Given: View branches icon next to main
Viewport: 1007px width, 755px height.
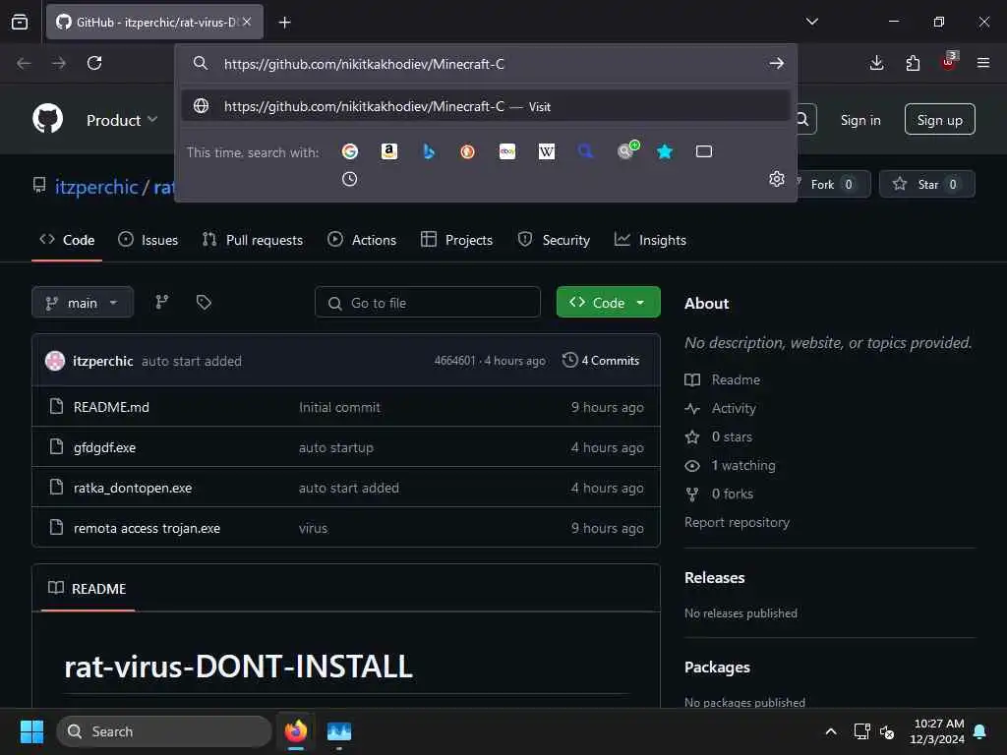Looking at the screenshot, I should [x=162, y=303].
